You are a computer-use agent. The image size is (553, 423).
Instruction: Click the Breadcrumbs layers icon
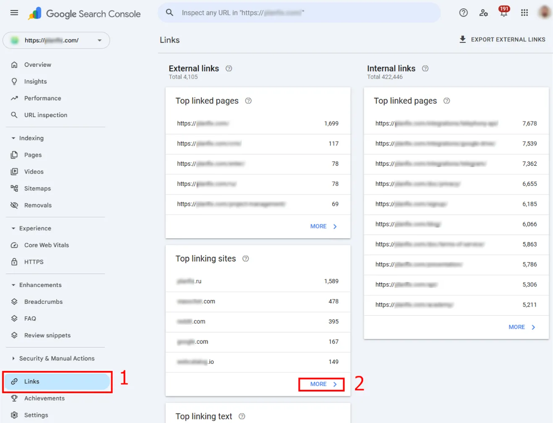tap(14, 302)
